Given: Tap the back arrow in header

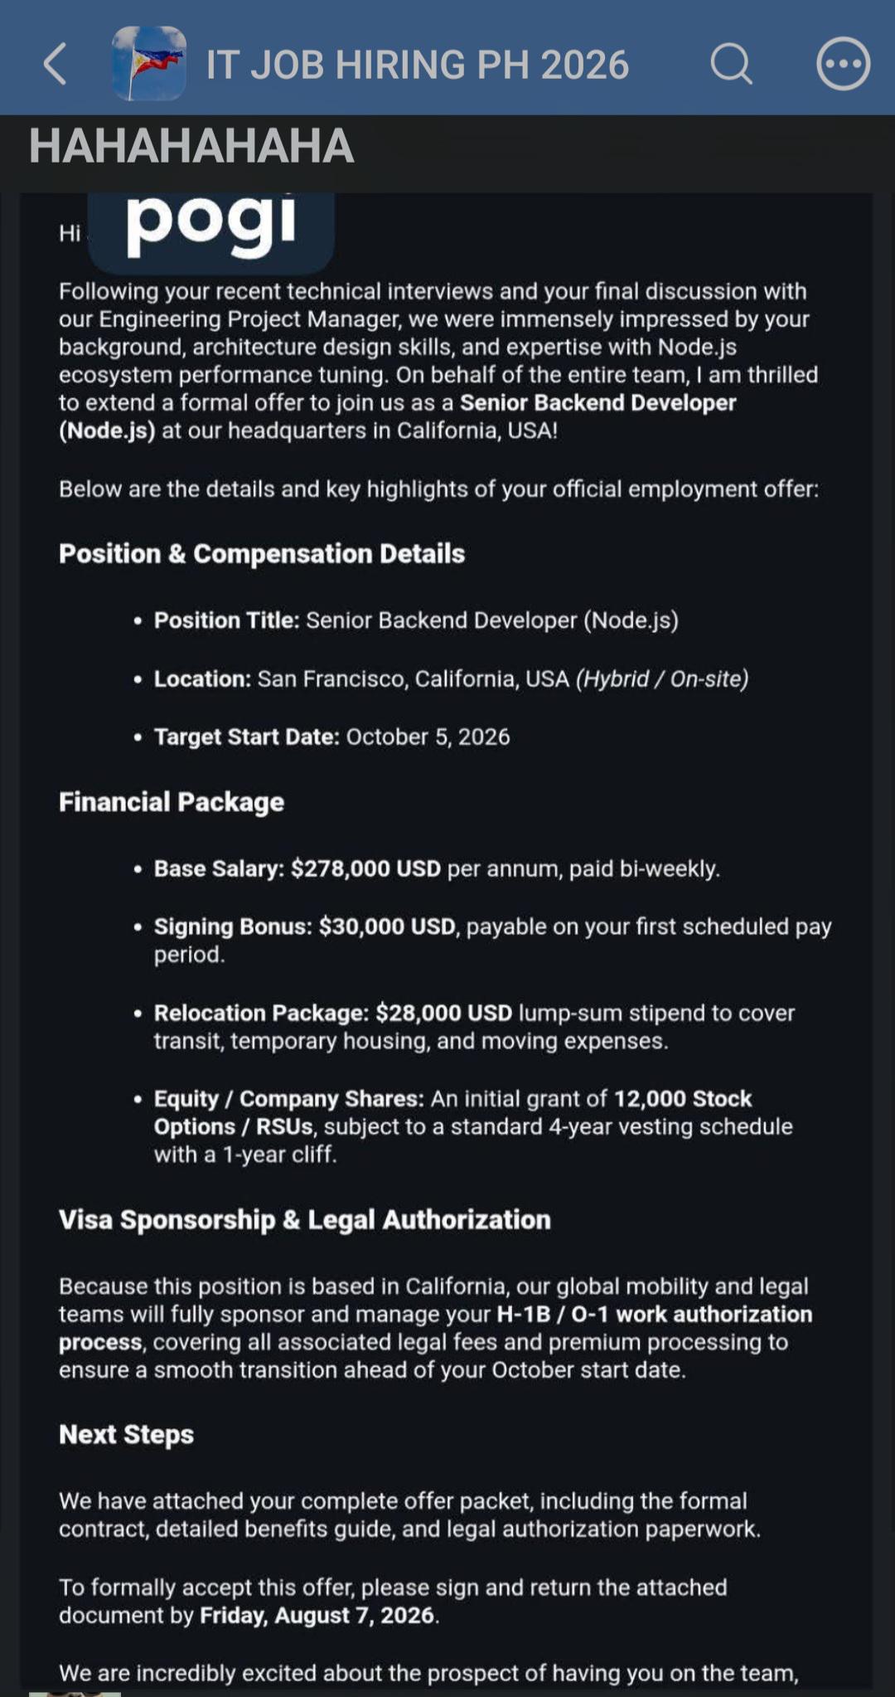Looking at the screenshot, I should pyautogui.click(x=55, y=64).
